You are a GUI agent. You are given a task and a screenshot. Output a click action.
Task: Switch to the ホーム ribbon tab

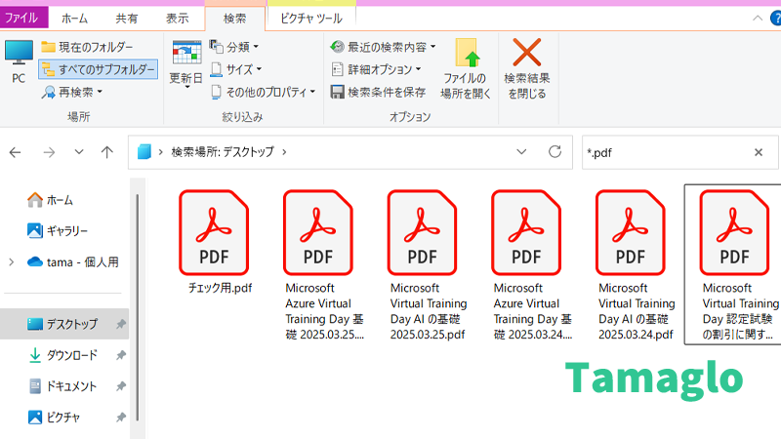coord(75,18)
